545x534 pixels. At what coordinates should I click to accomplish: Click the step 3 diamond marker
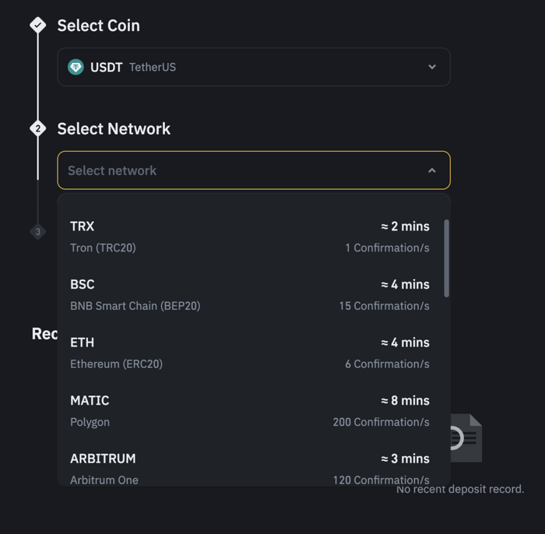click(x=37, y=231)
